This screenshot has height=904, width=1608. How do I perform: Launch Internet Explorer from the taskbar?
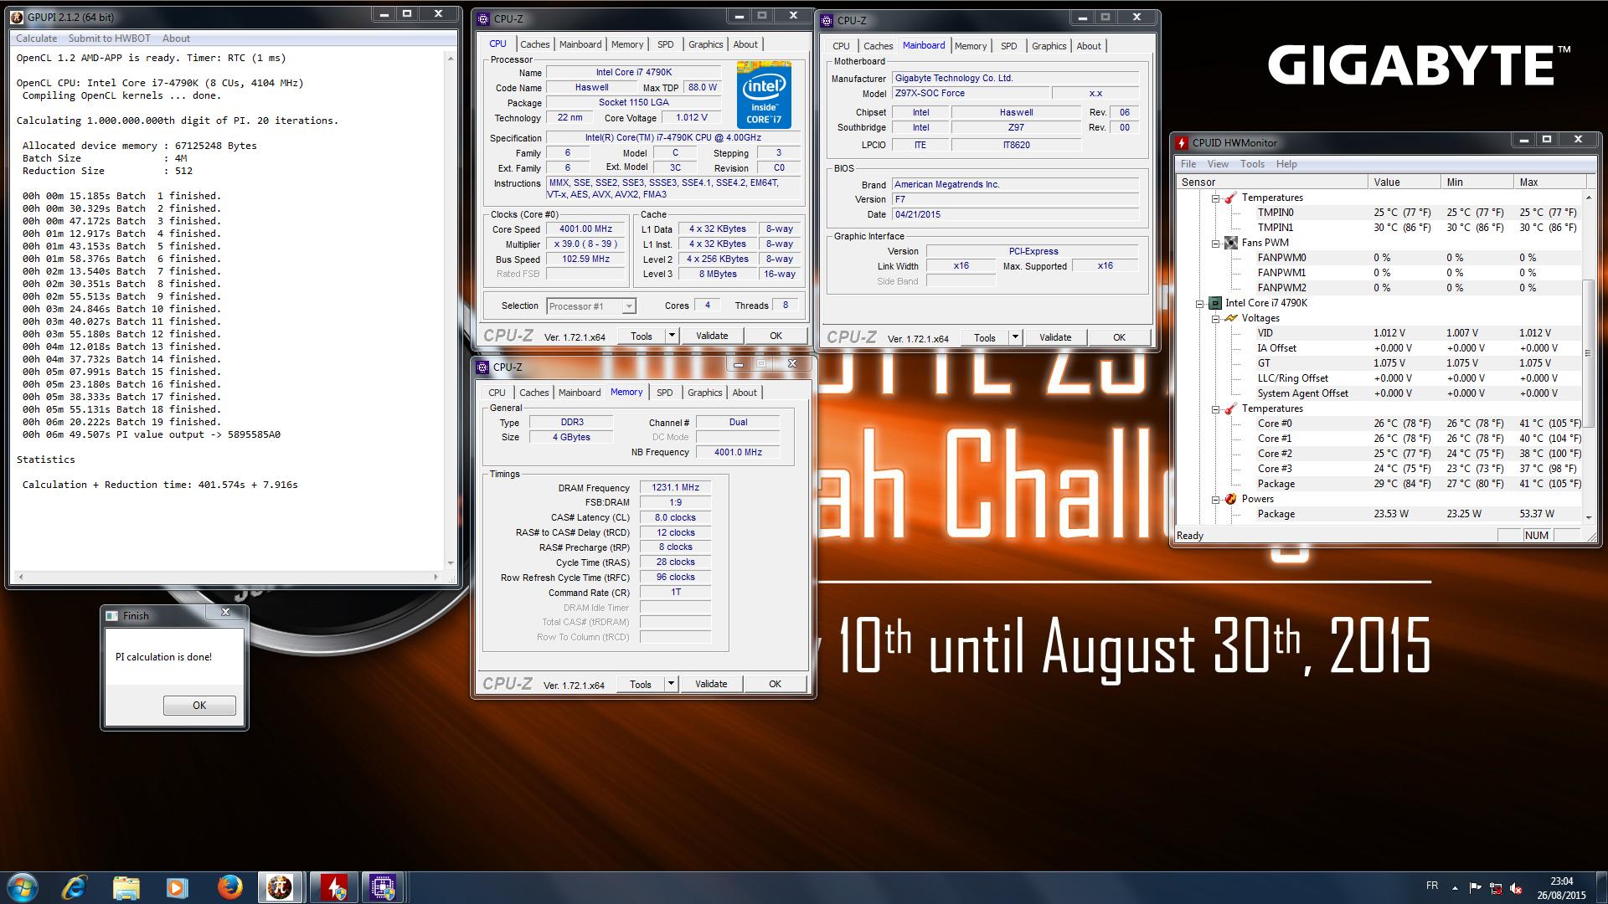click(x=75, y=886)
